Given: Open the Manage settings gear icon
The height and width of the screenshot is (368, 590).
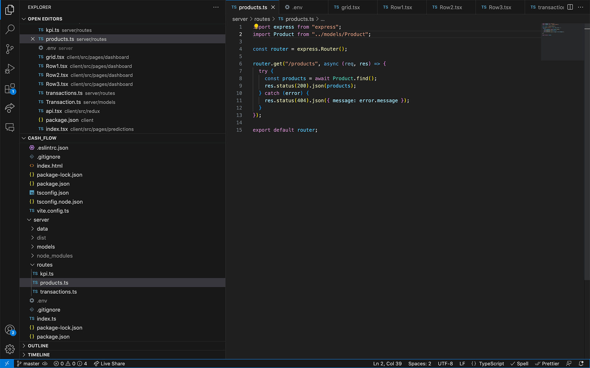Looking at the screenshot, I should click(10, 349).
